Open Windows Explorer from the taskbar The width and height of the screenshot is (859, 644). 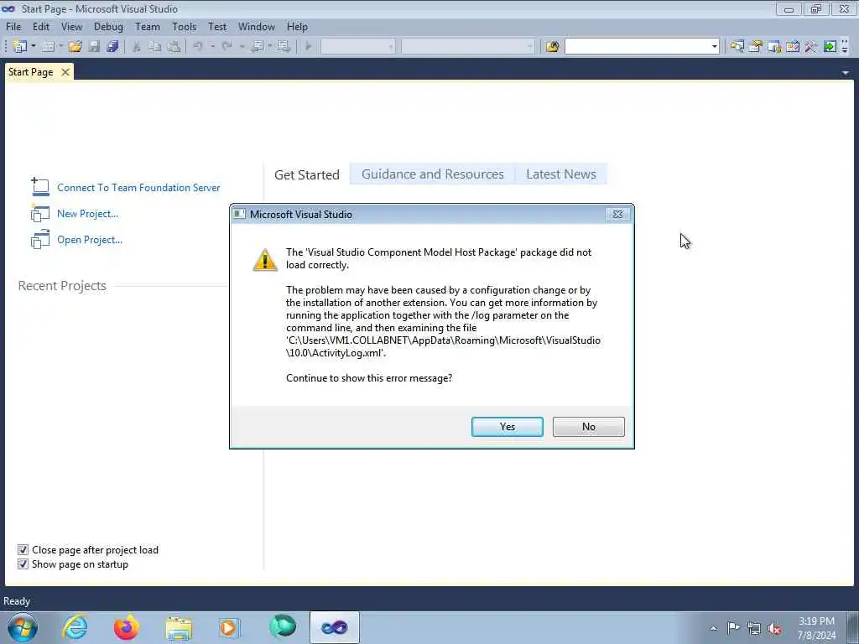click(x=179, y=627)
